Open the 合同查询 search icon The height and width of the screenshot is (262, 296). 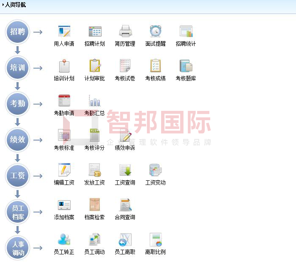125,205
